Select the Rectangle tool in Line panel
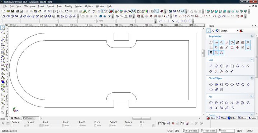Image resolution: width=258 pixels, height=133 pixels. coord(232,66)
